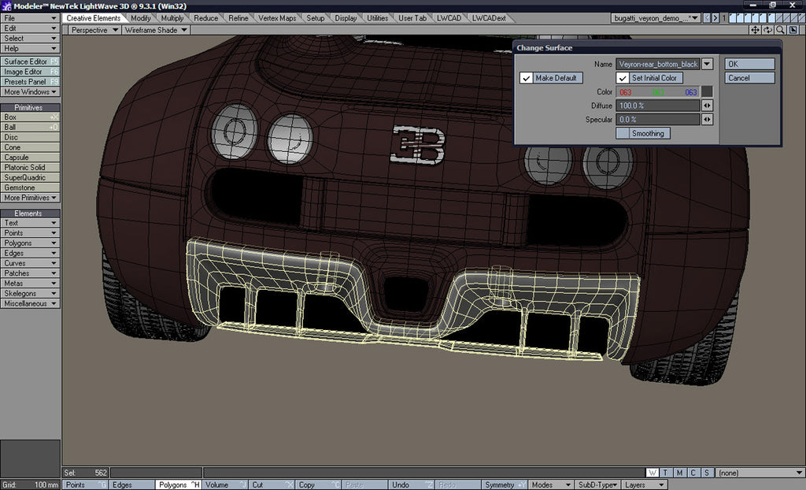Activate the Morph map mode (M)
This screenshot has width=806, height=490.
(x=679, y=471)
